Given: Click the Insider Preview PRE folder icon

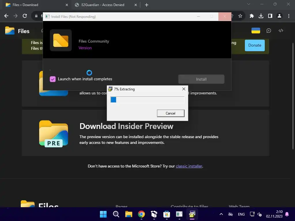Looking at the screenshot, I should click(x=54, y=134).
